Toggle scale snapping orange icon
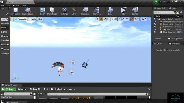Viewport: 184px width, 103px height. [132, 19]
